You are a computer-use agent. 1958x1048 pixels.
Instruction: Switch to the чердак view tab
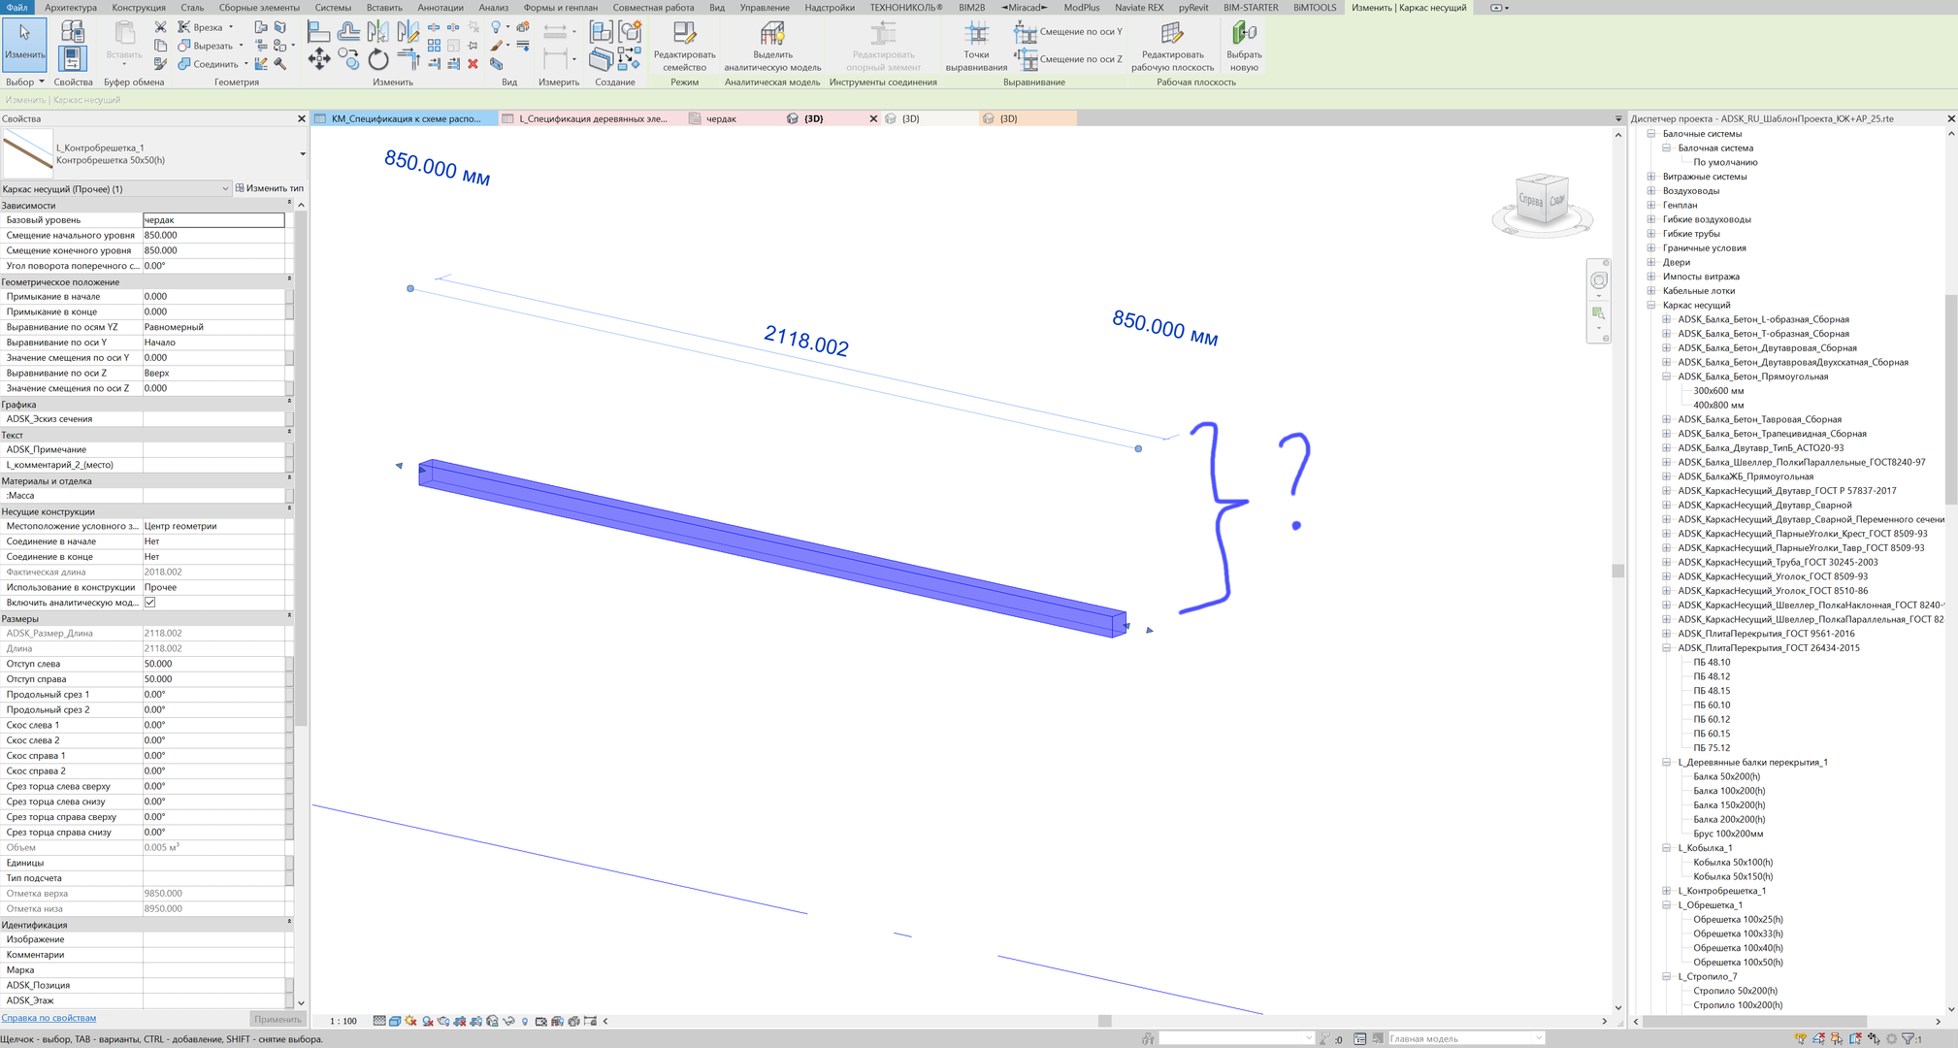721,119
